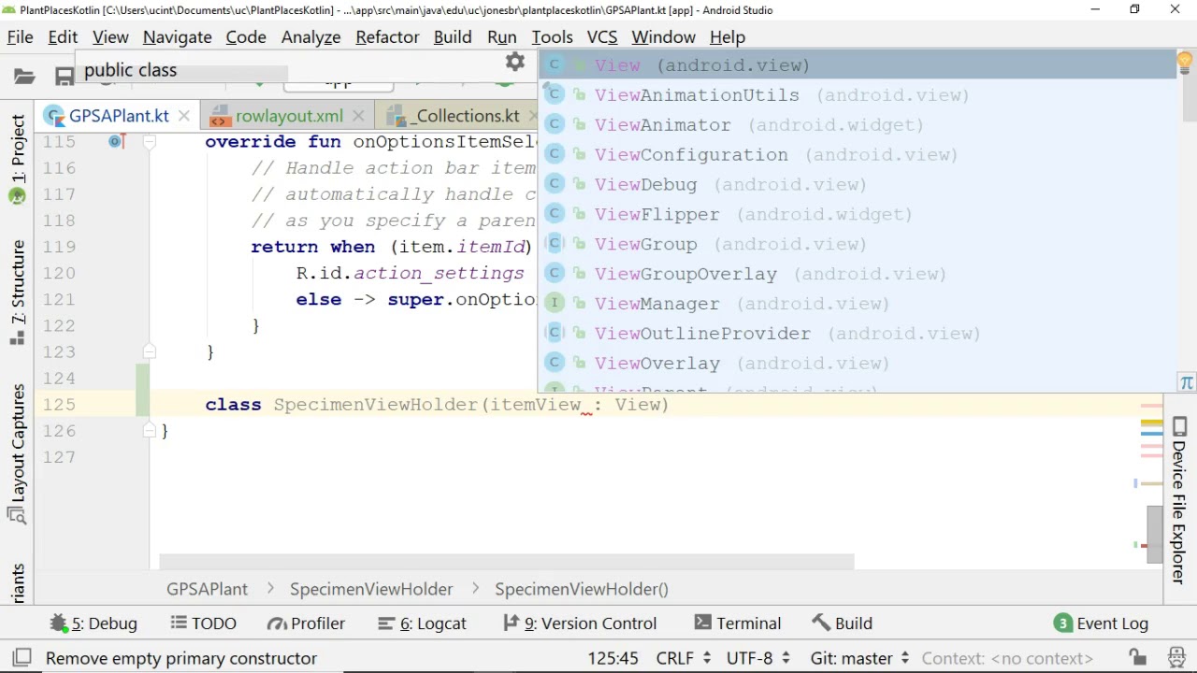
Task: Select the ViewOverlay suggestion
Action: tap(858, 364)
